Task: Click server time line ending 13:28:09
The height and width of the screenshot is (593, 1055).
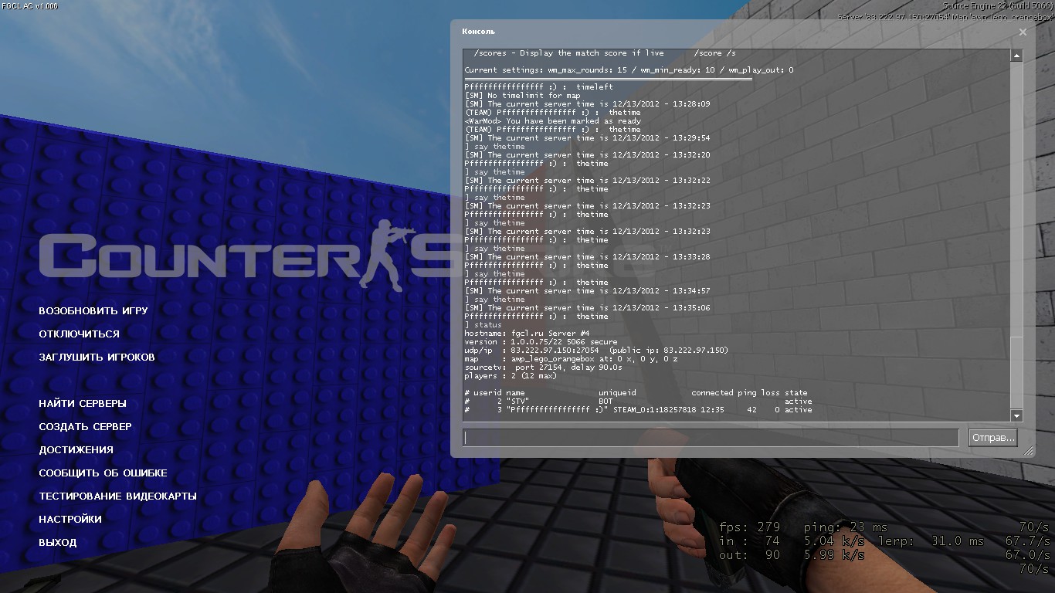Action: tap(587, 104)
